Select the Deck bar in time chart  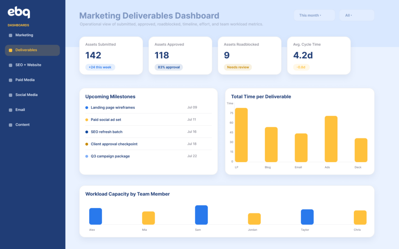tap(361, 150)
